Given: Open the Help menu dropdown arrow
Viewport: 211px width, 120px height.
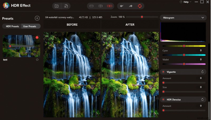Looking at the screenshot, I should (190, 2).
